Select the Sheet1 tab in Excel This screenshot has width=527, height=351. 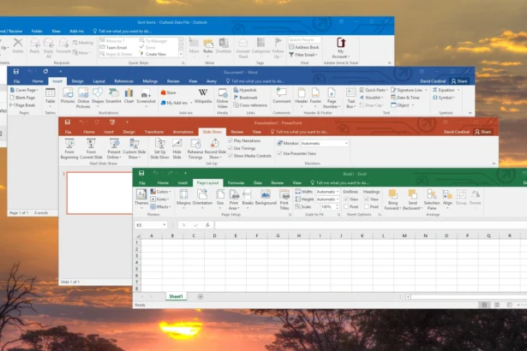tap(177, 296)
